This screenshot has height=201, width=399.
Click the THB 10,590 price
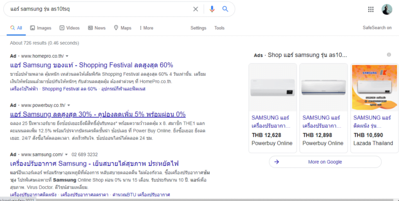[x=368, y=135]
